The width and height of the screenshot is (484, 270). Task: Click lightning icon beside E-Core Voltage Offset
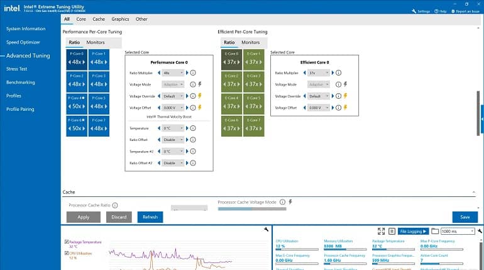tap(346, 107)
